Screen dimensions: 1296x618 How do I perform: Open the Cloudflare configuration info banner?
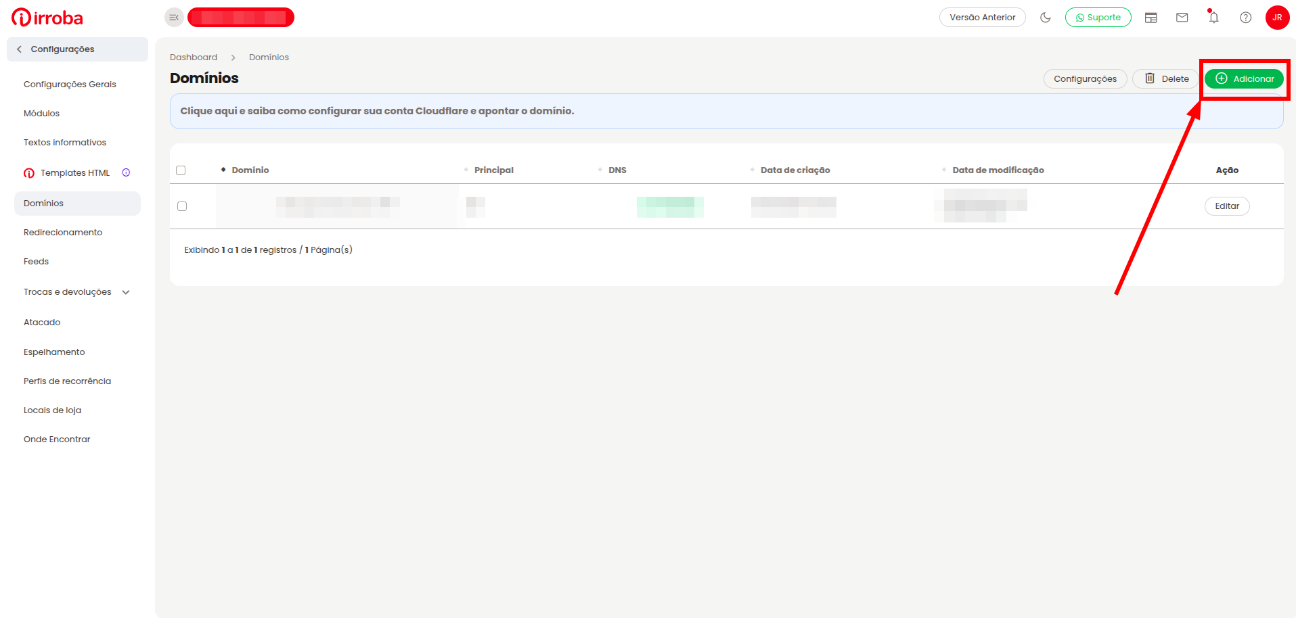coord(726,111)
